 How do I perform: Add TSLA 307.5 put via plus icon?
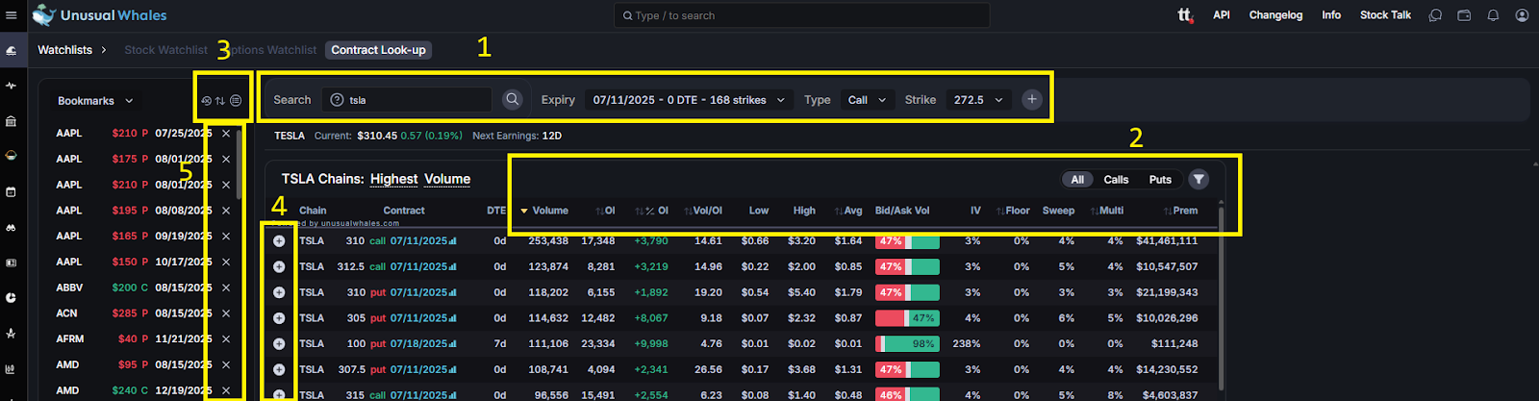point(279,369)
